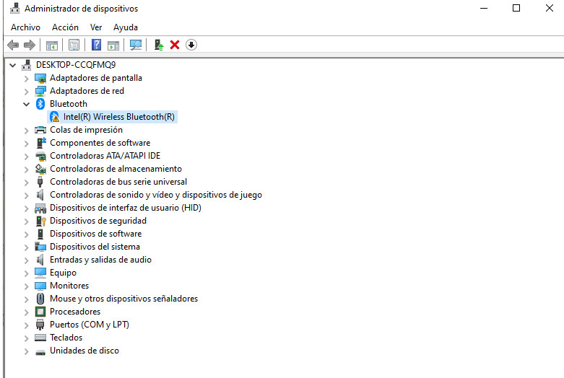Click the Mouse device icon
The width and height of the screenshot is (564, 378).
pos(40,299)
